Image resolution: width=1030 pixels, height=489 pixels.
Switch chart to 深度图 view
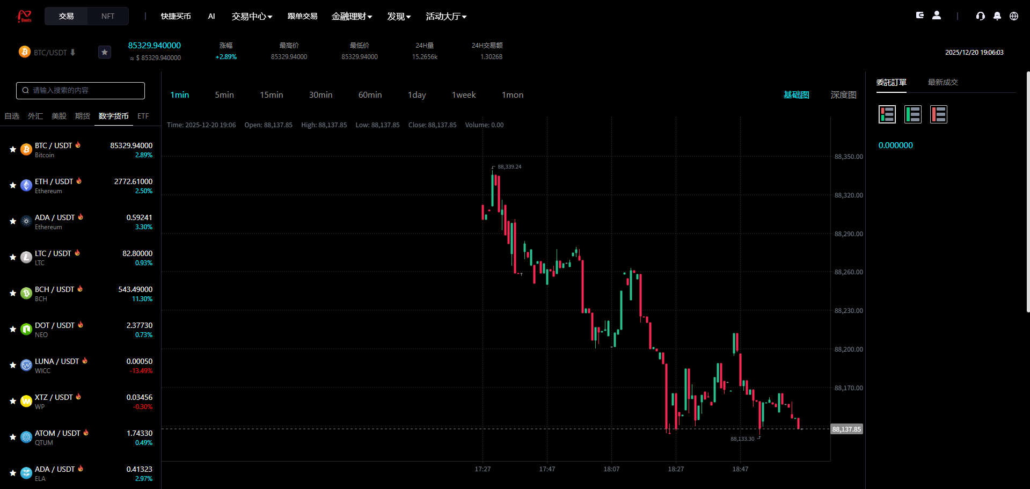(843, 94)
